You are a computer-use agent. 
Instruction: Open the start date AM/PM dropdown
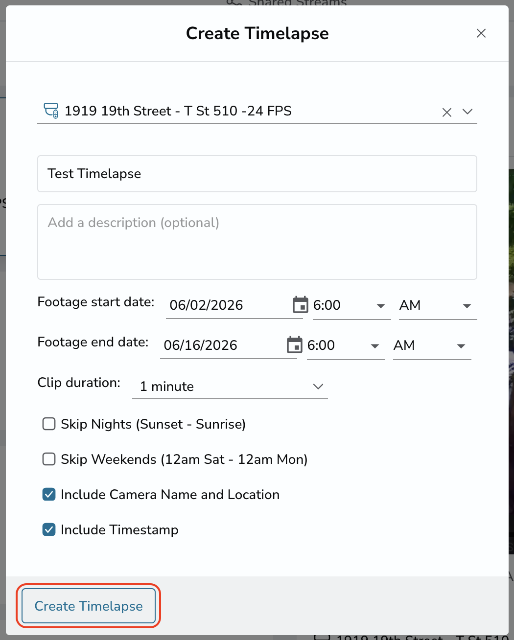(x=438, y=305)
